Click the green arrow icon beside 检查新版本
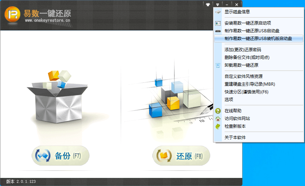Viewport: 305px width, 186px height. [x=218, y=126]
